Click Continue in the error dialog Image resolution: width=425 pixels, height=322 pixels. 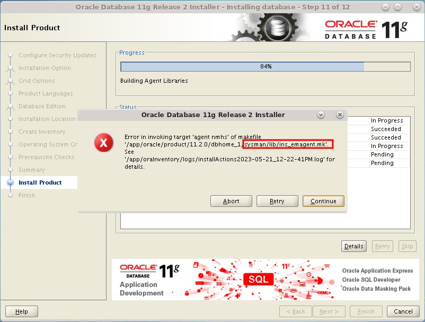[323, 201]
